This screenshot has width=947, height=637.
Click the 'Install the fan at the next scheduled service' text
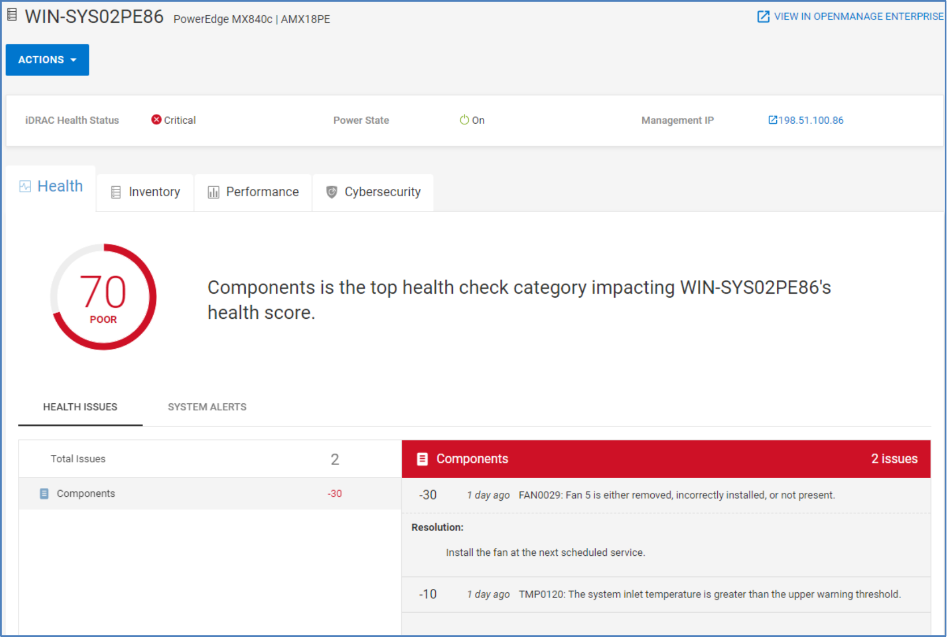point(545,552)
